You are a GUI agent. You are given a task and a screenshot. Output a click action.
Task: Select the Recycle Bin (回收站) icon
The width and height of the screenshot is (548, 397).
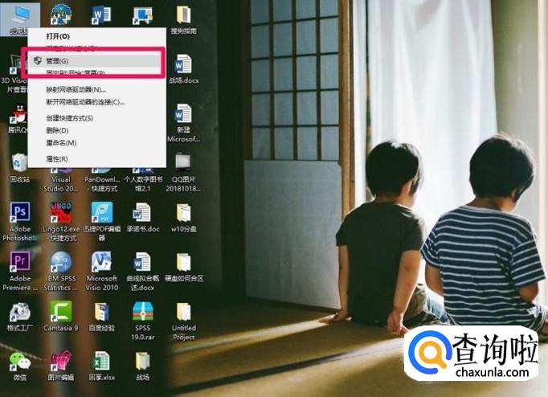[19, 164]
